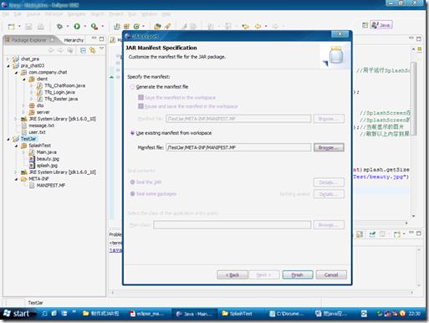This screenshot has width=429, height=323.
Task: Expand the chat_pra project
Action: (x=8, y=59)
